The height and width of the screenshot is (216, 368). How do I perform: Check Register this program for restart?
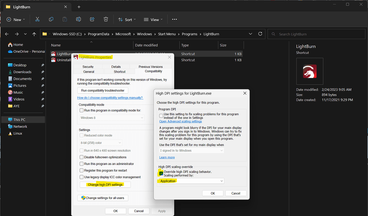pyautogui.click(x=82, y=171)
